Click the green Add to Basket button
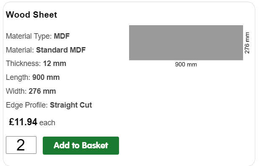This screenshot has width=259, height=166. tap(81, 145)
